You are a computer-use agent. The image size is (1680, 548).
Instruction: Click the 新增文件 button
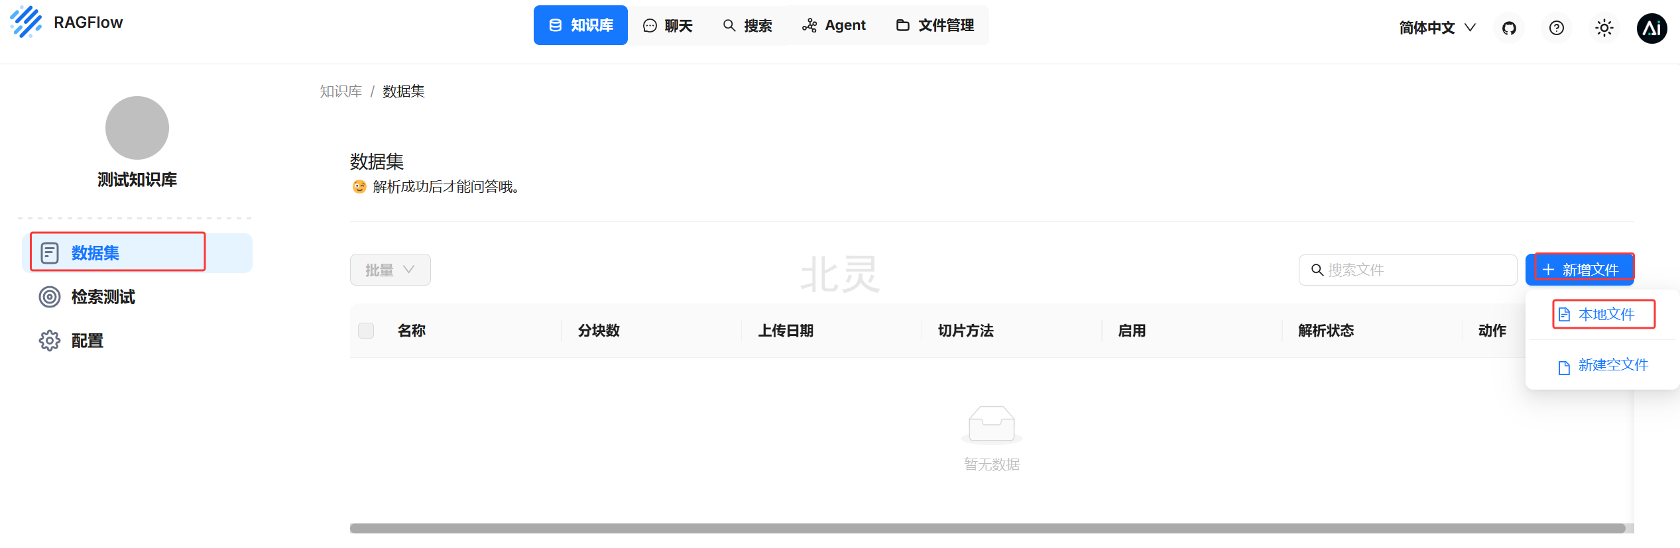(x=1580, y=270)
